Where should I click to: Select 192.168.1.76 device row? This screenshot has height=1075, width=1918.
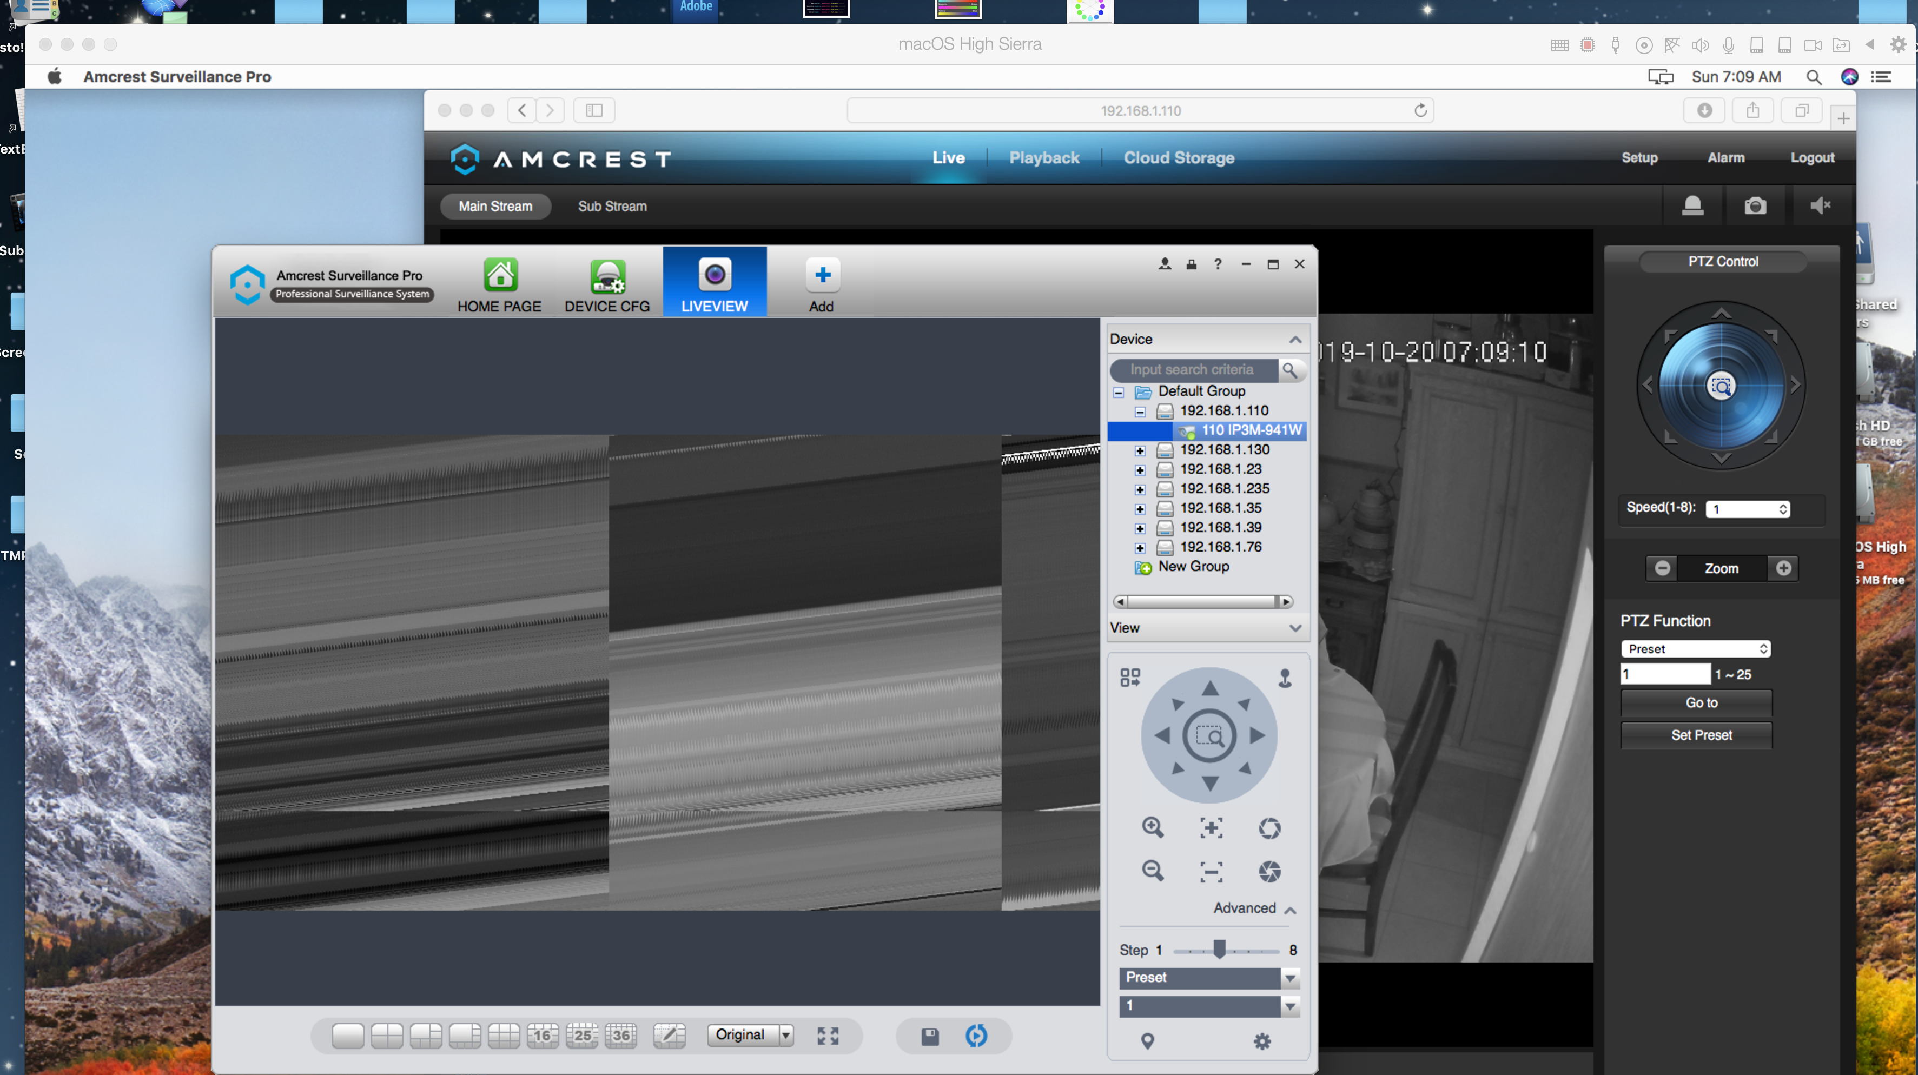tap(1220, 547)
